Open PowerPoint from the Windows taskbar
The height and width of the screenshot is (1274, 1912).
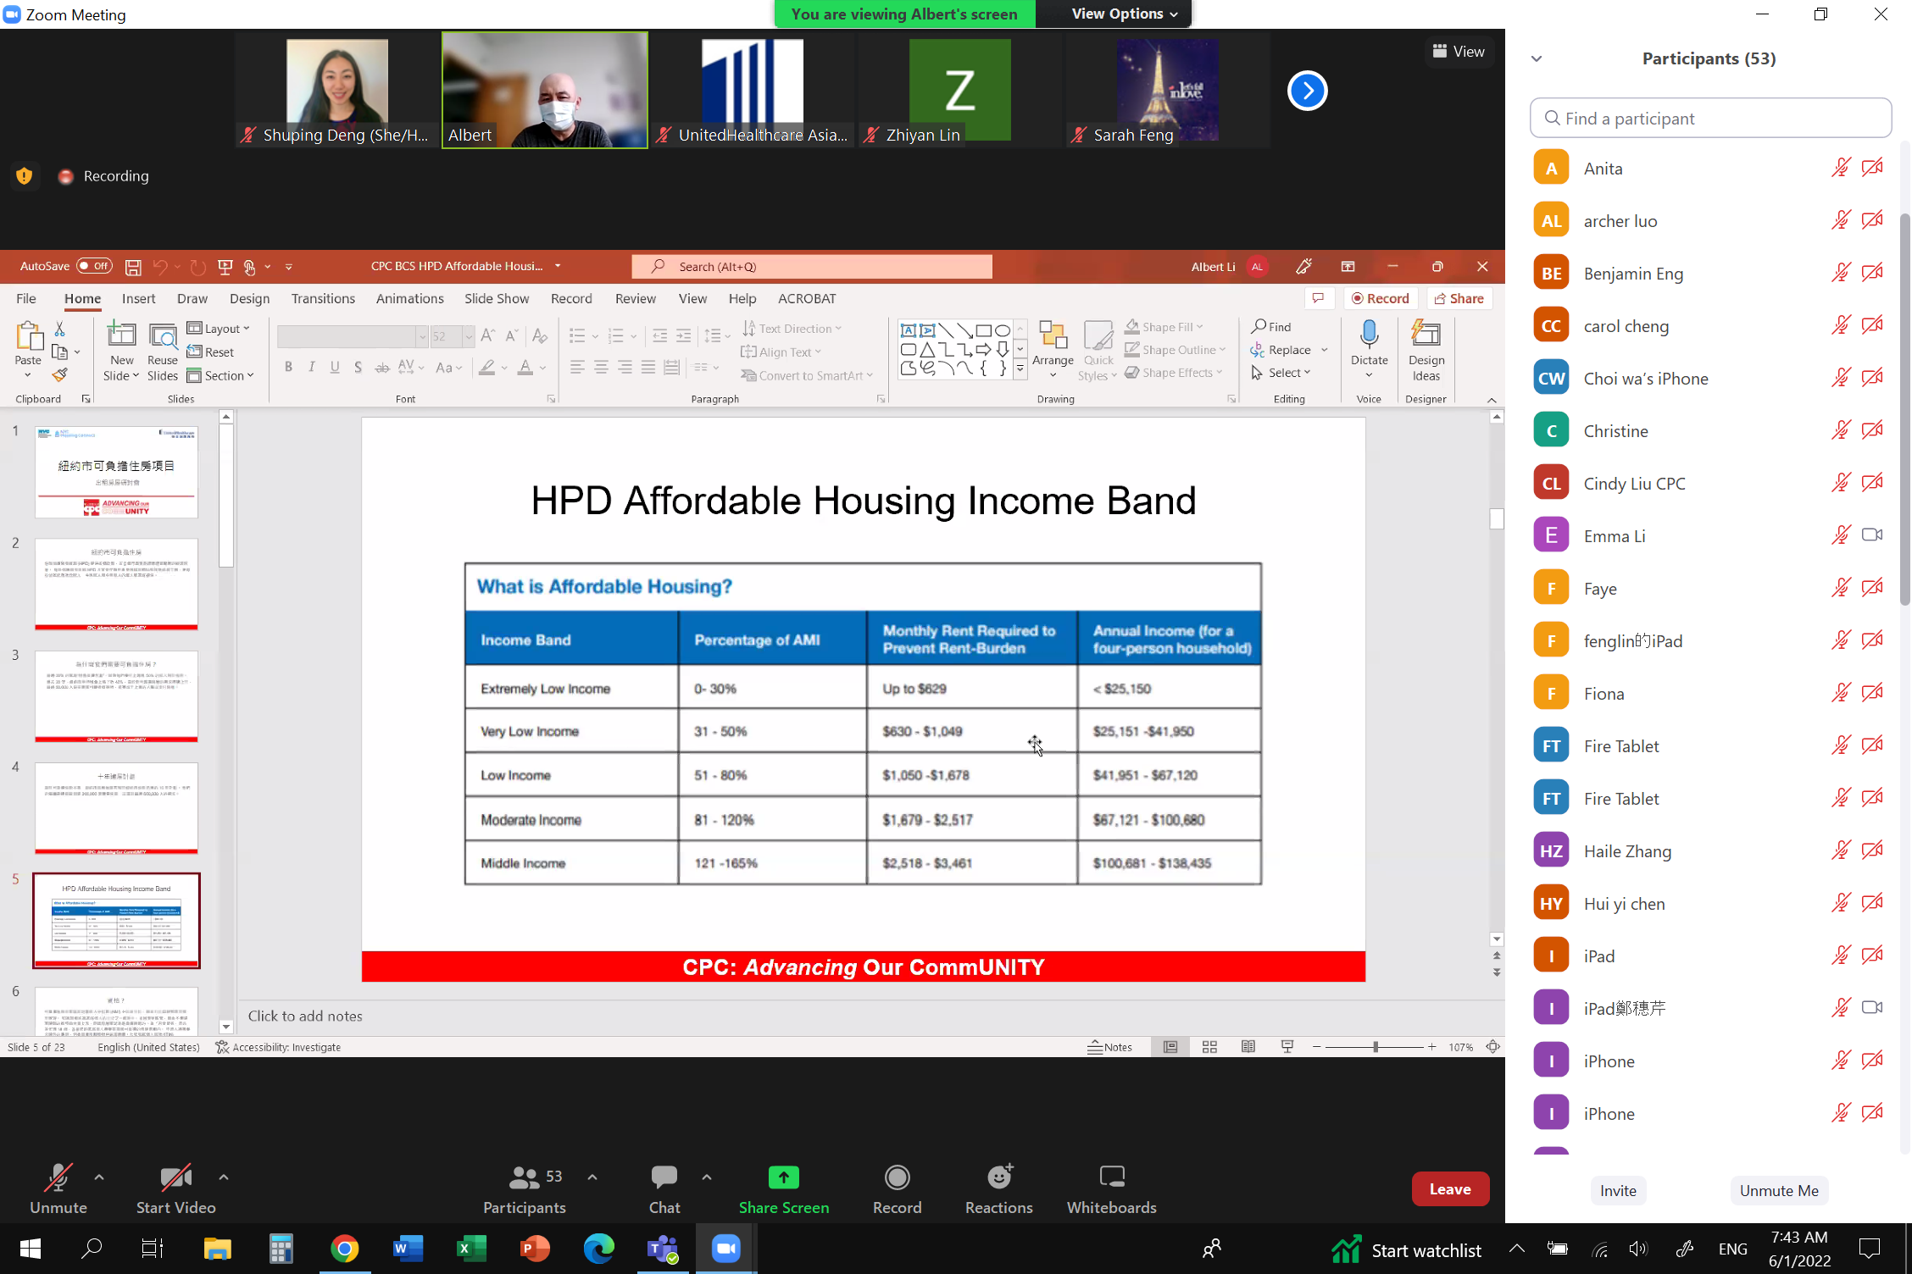pyautogui.click(x=535, y=1249)
